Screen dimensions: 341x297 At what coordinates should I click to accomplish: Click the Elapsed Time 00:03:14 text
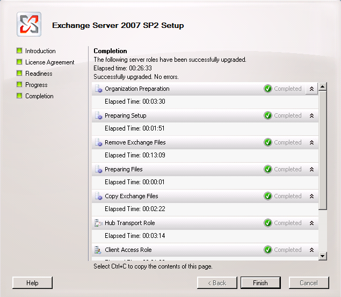[135, 236]
